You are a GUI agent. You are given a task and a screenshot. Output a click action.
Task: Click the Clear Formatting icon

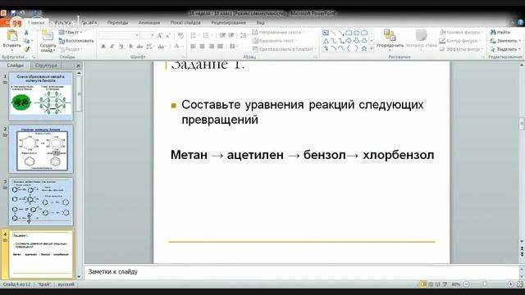click(180, 35)
